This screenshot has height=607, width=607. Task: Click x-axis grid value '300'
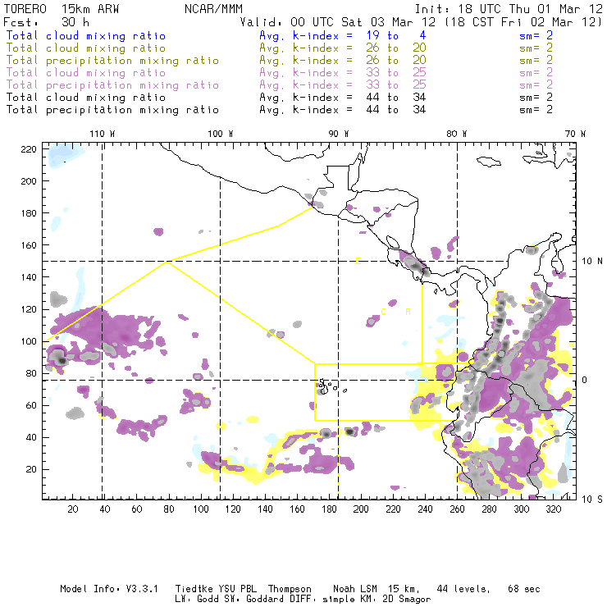click(522, 509)
